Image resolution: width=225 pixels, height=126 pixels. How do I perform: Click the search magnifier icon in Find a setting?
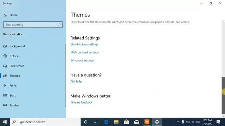coord(59,25)
